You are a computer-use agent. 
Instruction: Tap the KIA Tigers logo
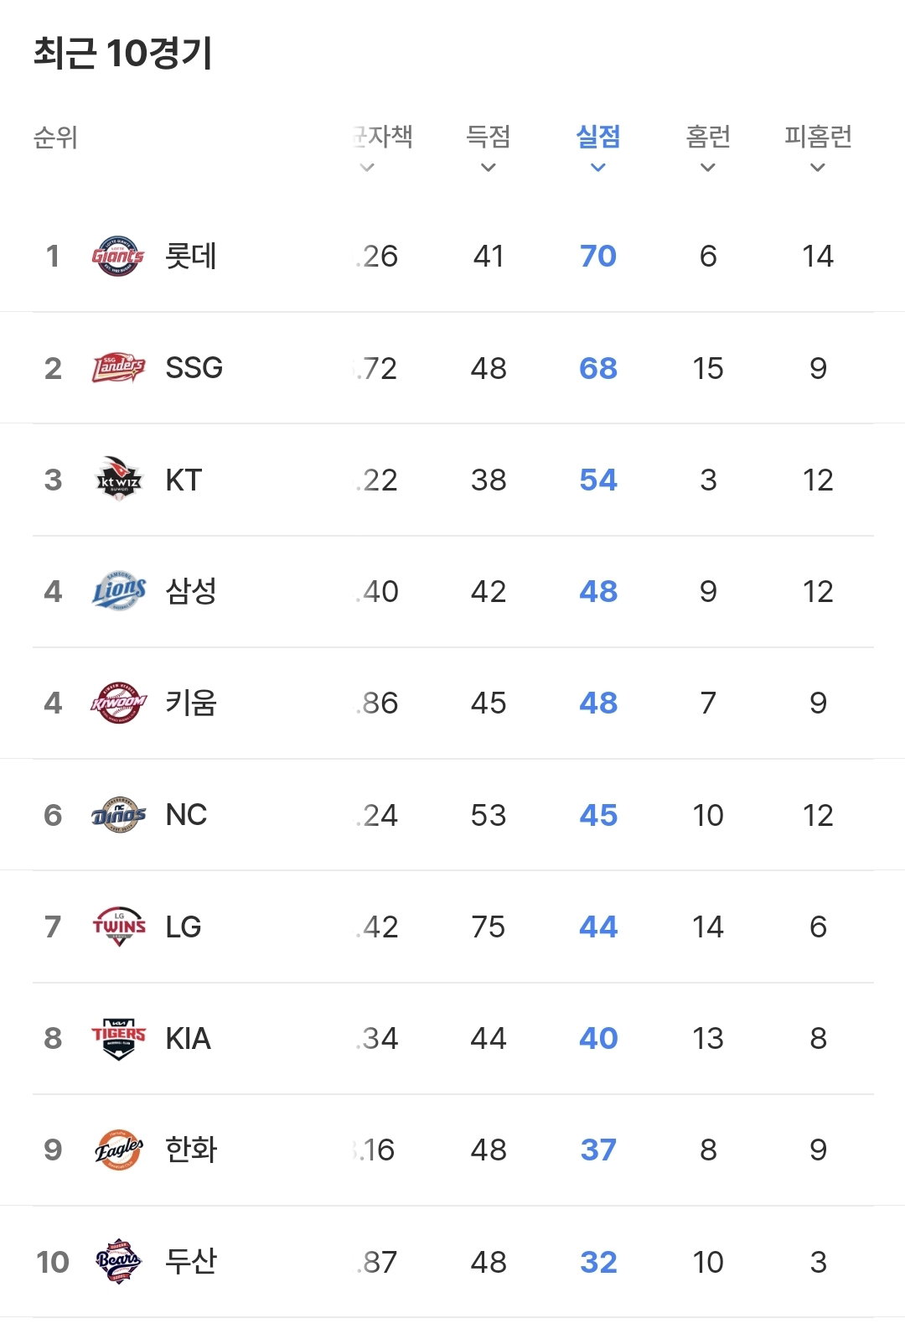(118, 1038)
